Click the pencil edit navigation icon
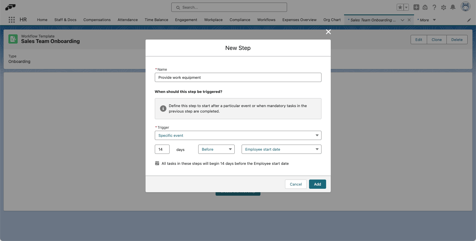 [469, 20]
